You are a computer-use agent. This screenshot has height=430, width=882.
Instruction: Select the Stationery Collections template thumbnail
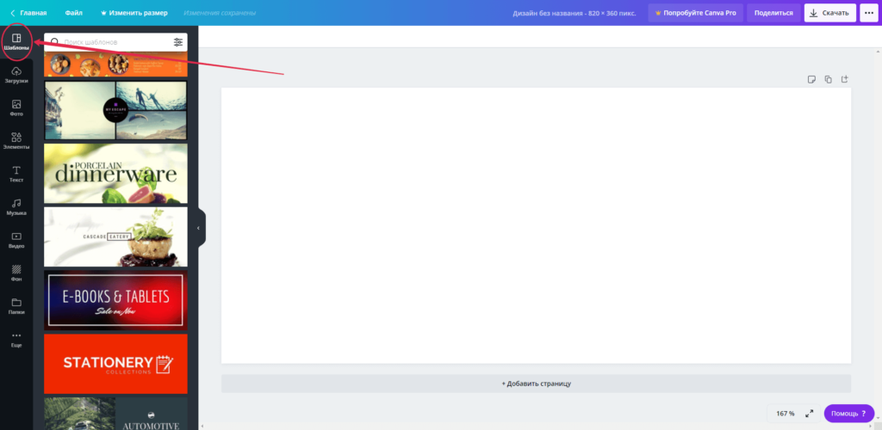(115, 363)
